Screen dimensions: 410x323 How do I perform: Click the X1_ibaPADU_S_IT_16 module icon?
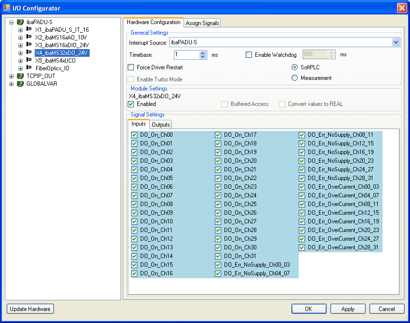coord(29,29)
